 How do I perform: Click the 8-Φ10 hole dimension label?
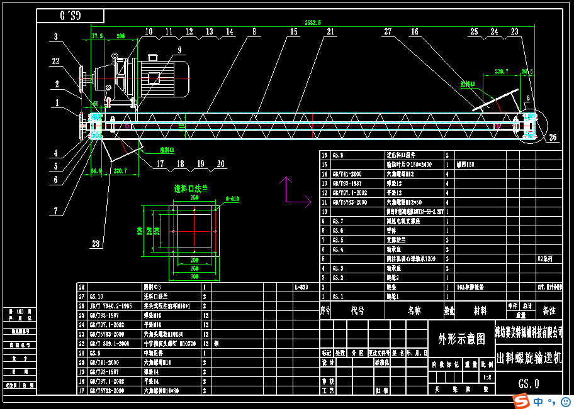(x=232, y=199)
